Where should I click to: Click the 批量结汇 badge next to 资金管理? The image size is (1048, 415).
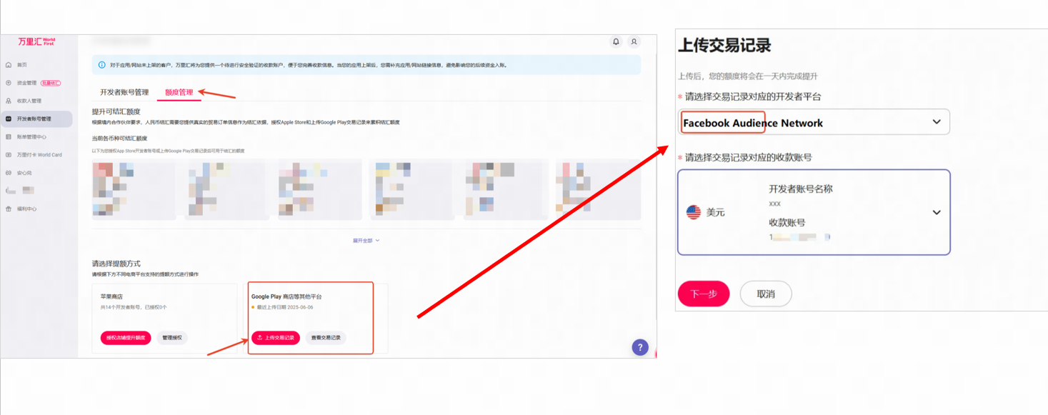tap(51, 83)
